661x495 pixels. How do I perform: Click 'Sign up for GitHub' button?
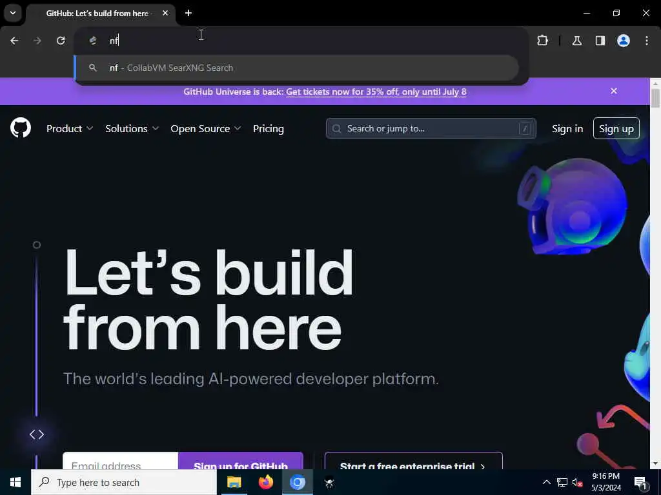coord(241,461)
